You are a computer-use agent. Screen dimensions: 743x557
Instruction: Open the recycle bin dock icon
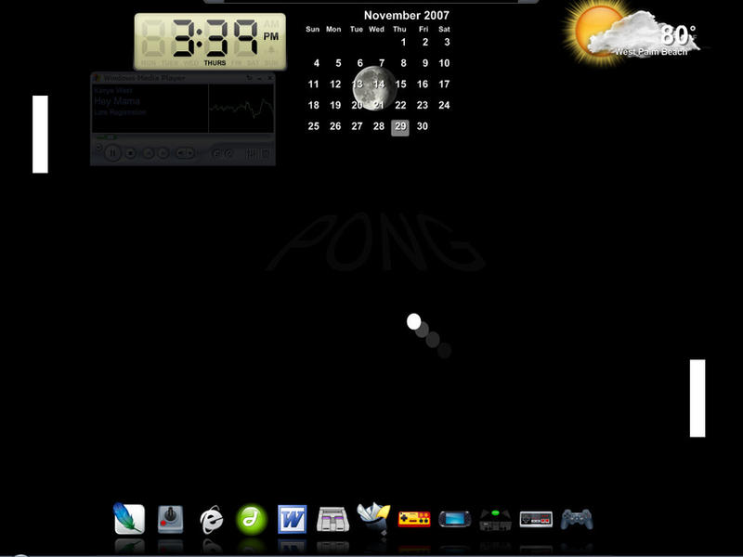tap(374, 518)
